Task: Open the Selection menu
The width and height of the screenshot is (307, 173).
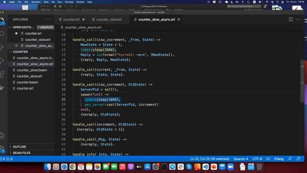Action: point(36,2)
